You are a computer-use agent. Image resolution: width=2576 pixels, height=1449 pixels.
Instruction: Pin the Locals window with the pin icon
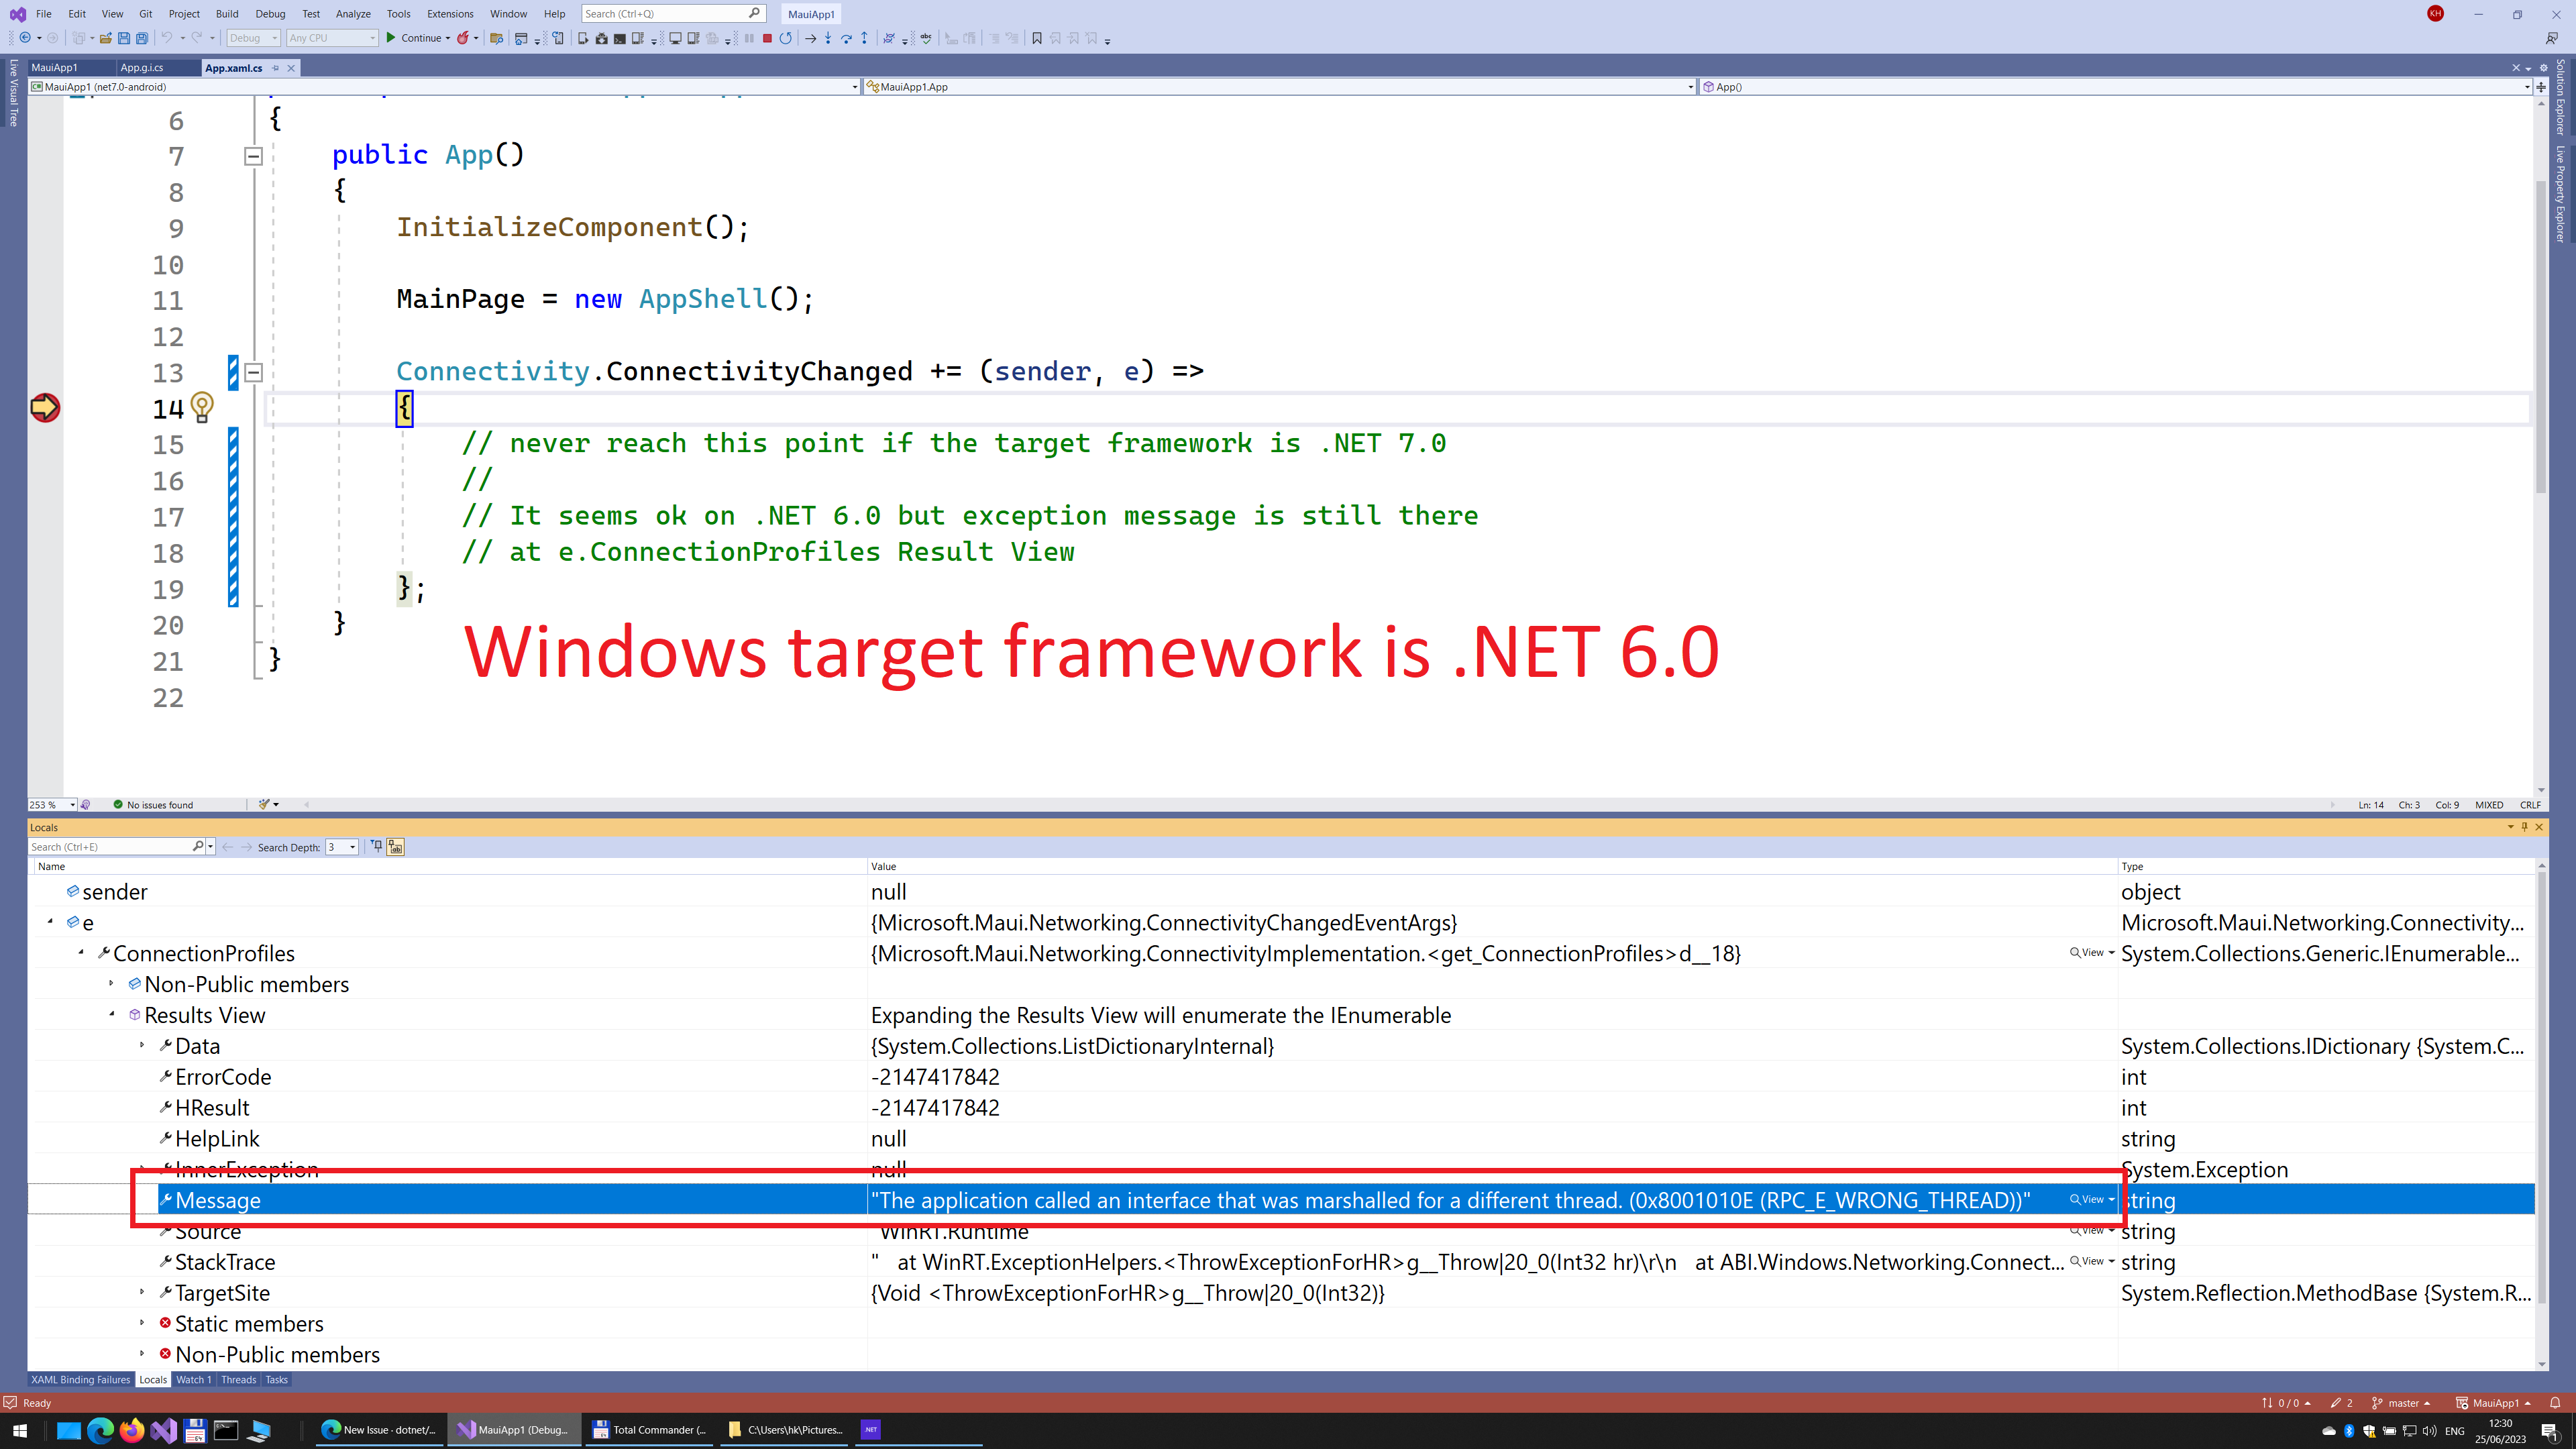point(2524,827)
